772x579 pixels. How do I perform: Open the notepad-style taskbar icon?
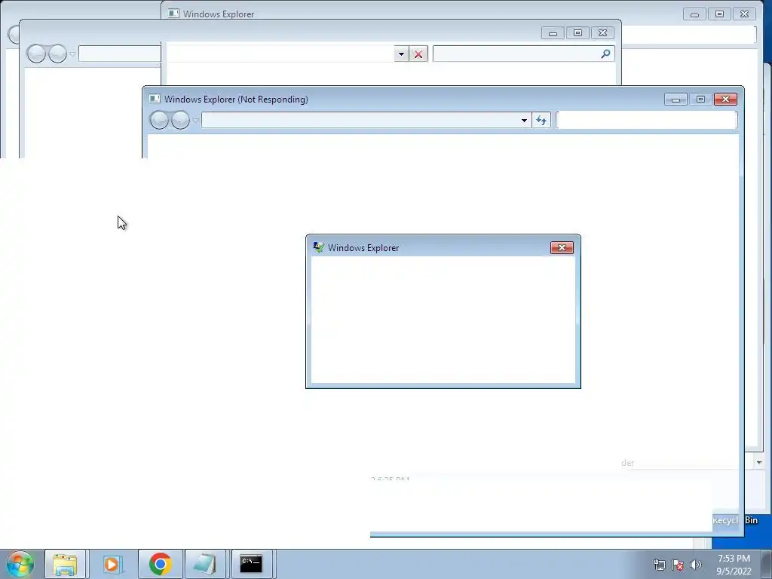point(205,564)
